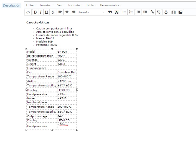Click the 'Gunhandpiece' row
This screenshot has height=142, width=196.
pyautogui.click(x=52, y=68)
